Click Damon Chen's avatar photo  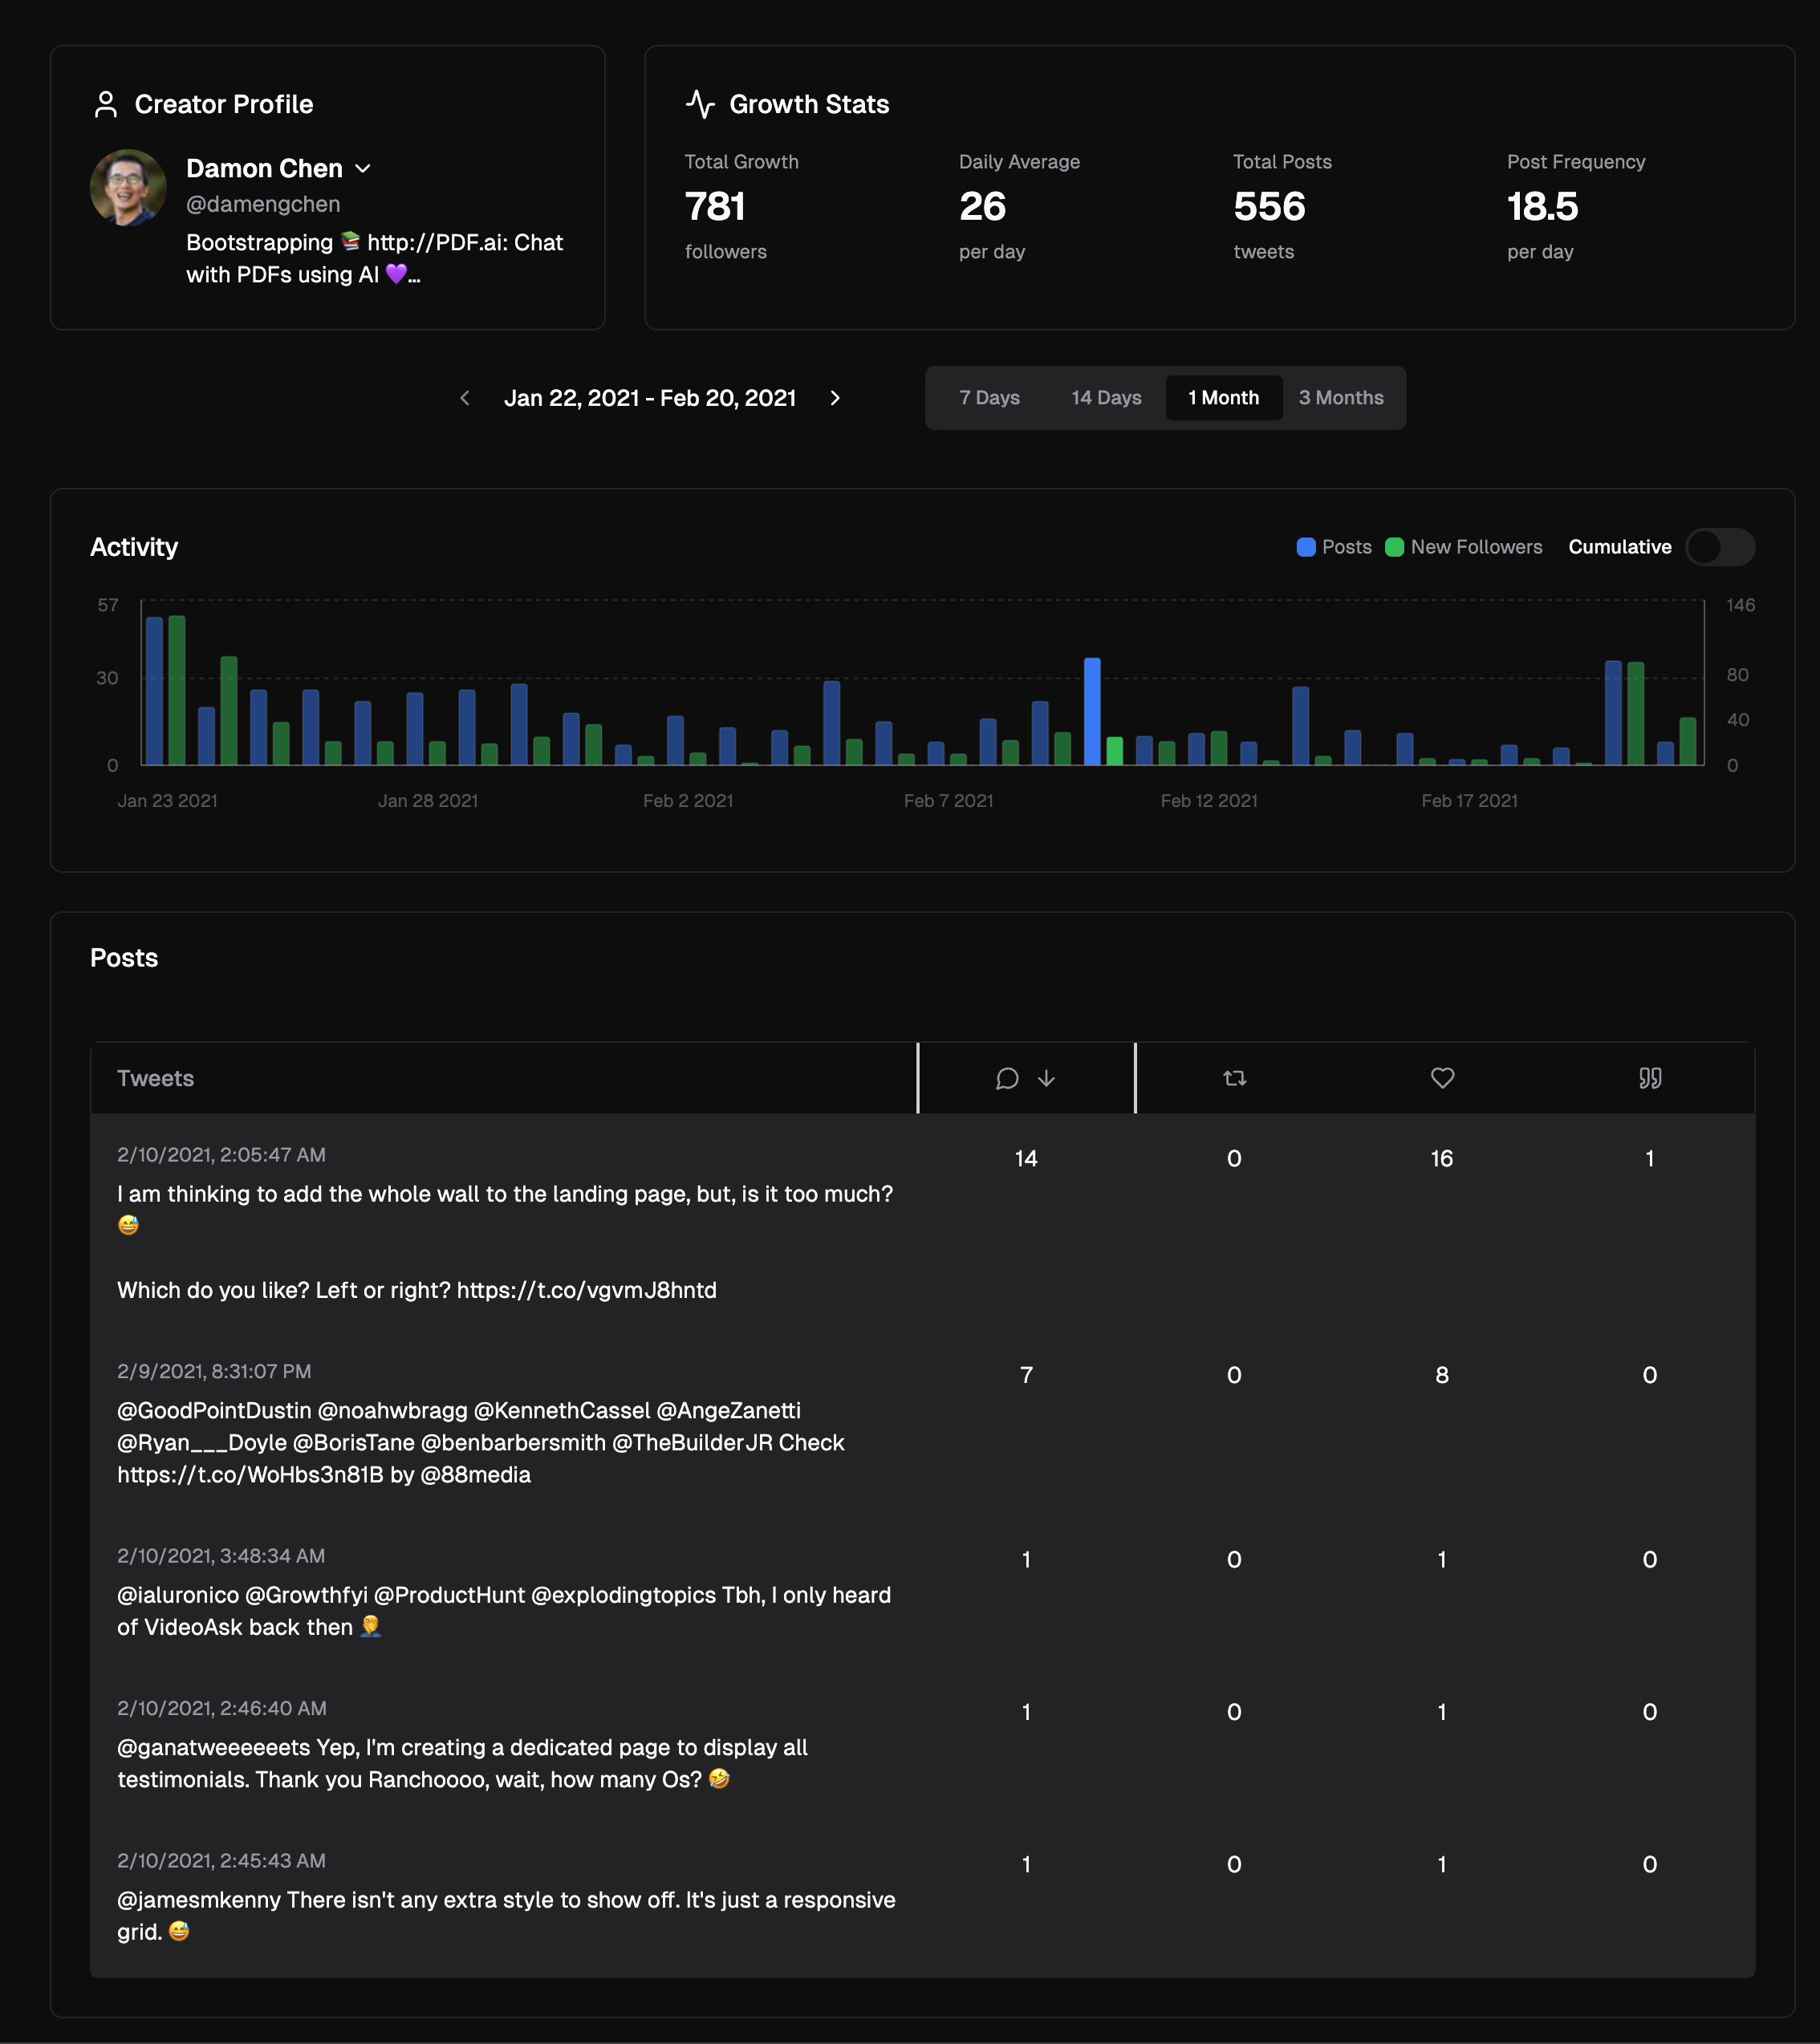pyautogui.click(x=128, y=187)
